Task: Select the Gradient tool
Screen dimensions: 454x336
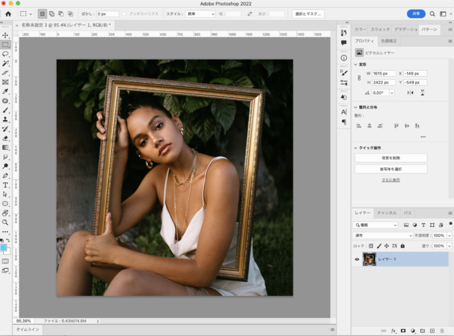Action: tap(5, 147)
